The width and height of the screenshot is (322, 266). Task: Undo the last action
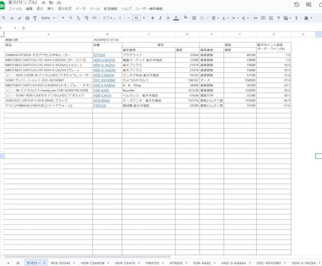(12, 18)
